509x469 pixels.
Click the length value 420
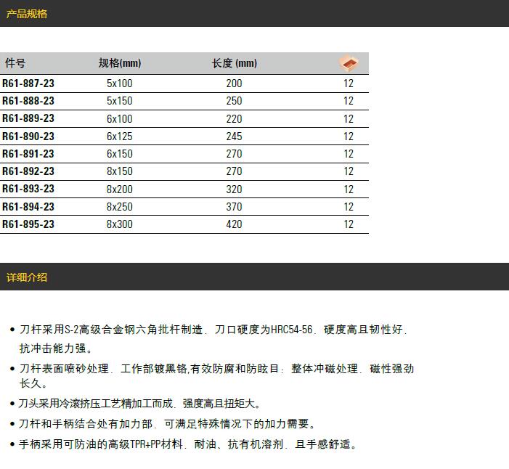[234, 224]
